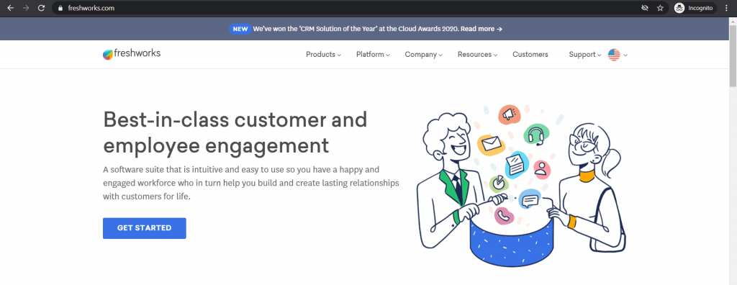
Task: Expand the Support dropdown menu
Action: 585,55
